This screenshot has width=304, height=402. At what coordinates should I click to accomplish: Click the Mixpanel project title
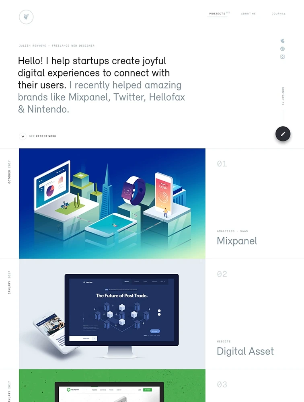[x=237, y=241]
